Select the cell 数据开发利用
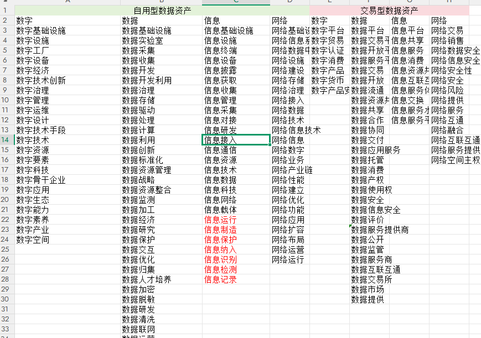This screenshot has height=338, width=481. (162, 80)
